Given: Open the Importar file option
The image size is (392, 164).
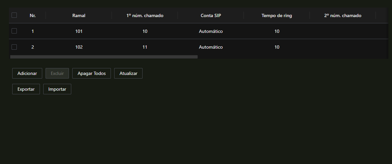Looking at the screenshot, I should coord(57,89).
